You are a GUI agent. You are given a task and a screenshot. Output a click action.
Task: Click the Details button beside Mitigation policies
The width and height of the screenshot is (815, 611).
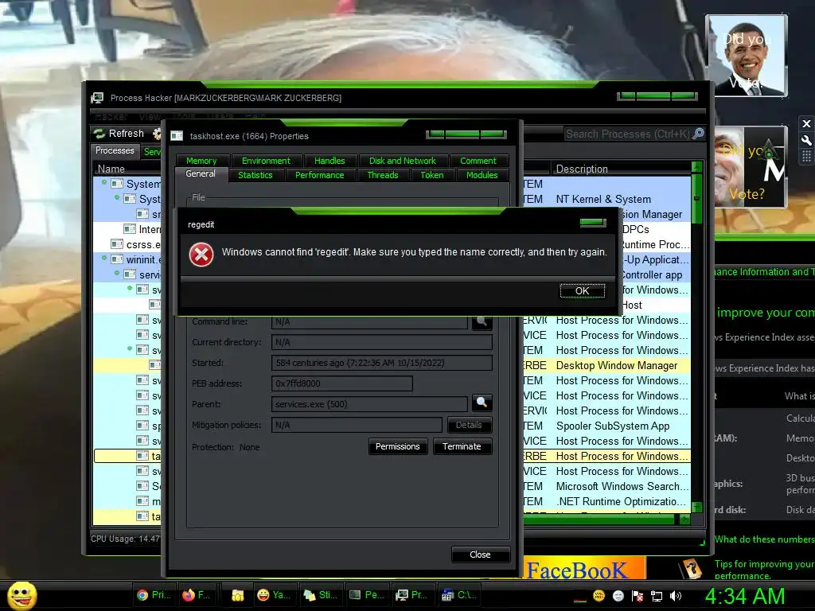click(469, 425)
